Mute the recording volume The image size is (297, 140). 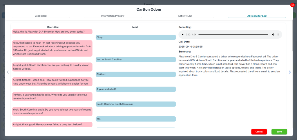click(x=273, y=35)
